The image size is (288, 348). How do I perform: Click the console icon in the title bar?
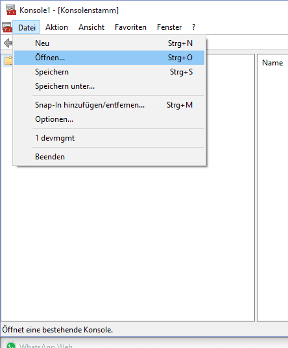tap(11, 10)
